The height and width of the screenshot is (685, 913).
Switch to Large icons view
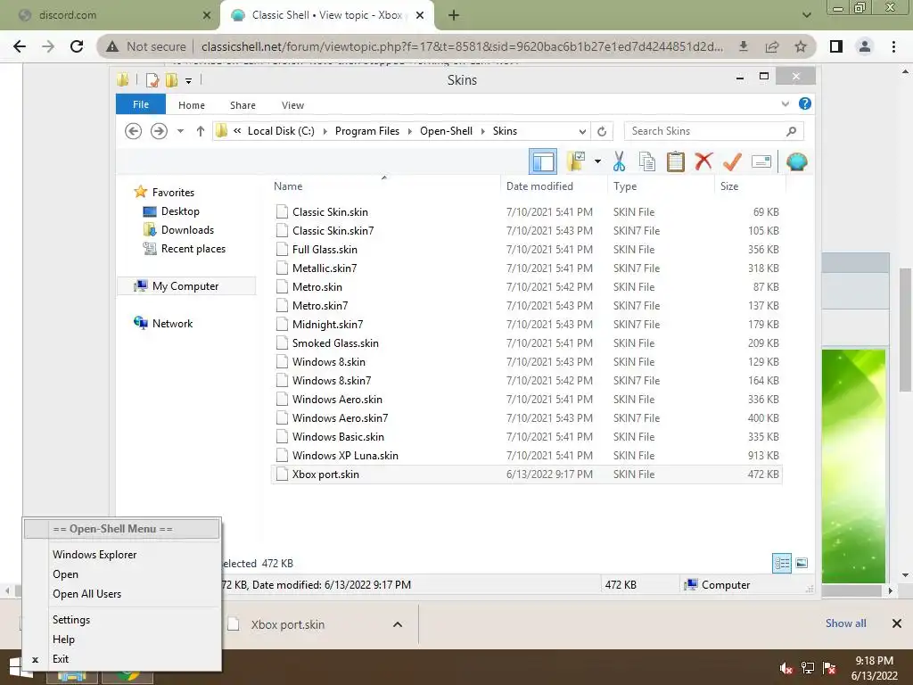tap(802, 563)
